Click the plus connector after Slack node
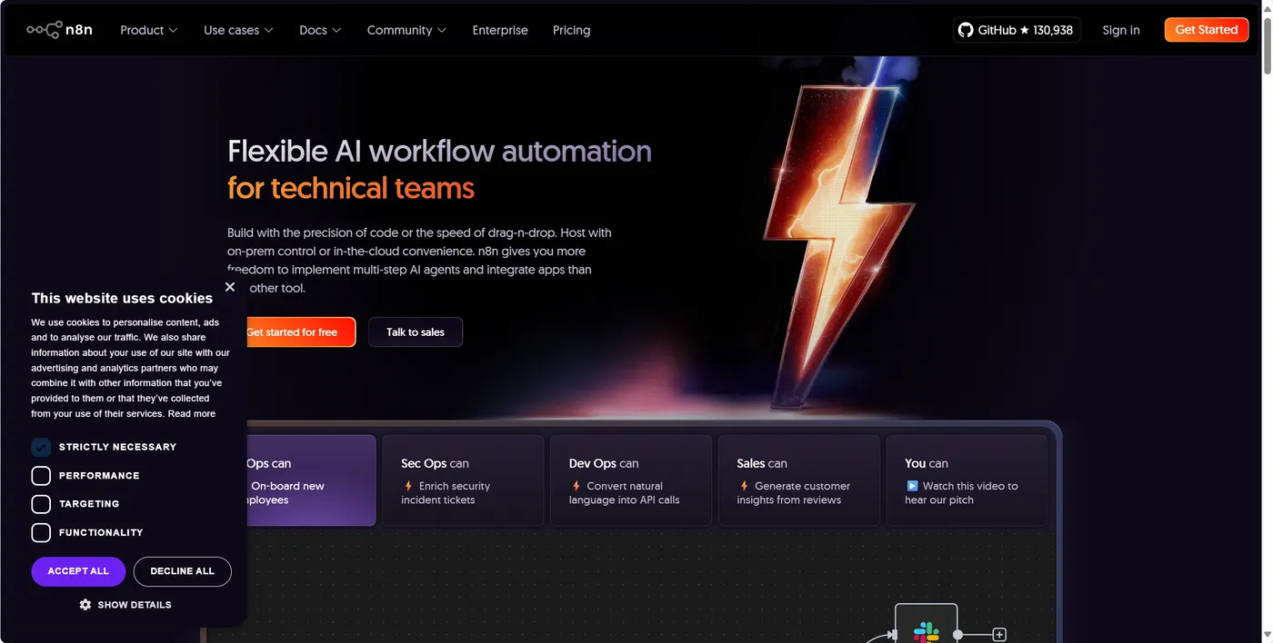 tap(999, 635)
